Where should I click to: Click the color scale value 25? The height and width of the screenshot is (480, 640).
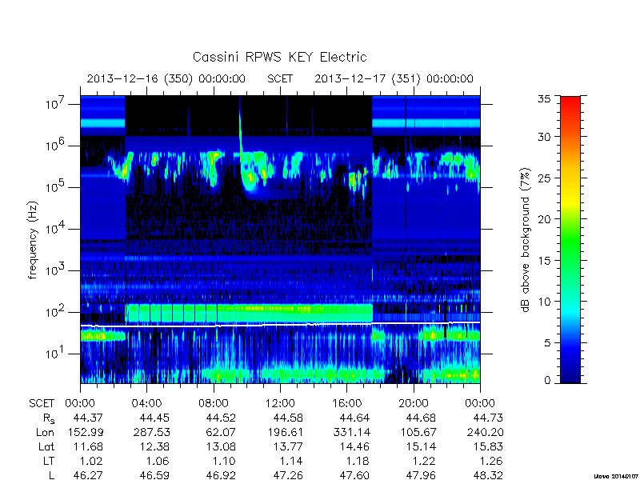coord(545,178)
